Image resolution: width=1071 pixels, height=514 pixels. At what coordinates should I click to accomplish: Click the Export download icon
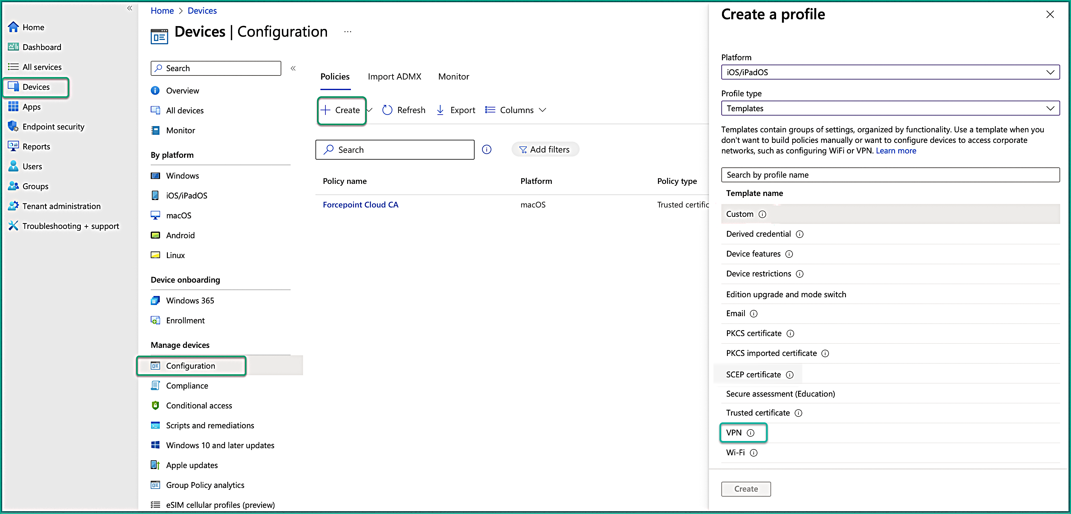tap(440, 110)
